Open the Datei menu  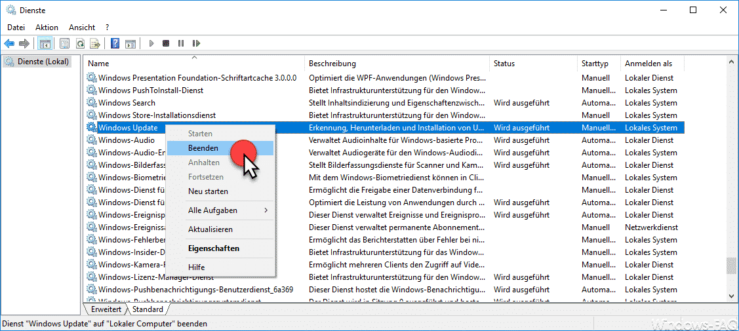(x=16, y=28)
